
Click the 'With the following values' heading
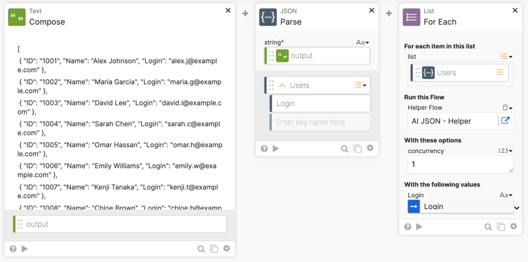pos(442,184)
